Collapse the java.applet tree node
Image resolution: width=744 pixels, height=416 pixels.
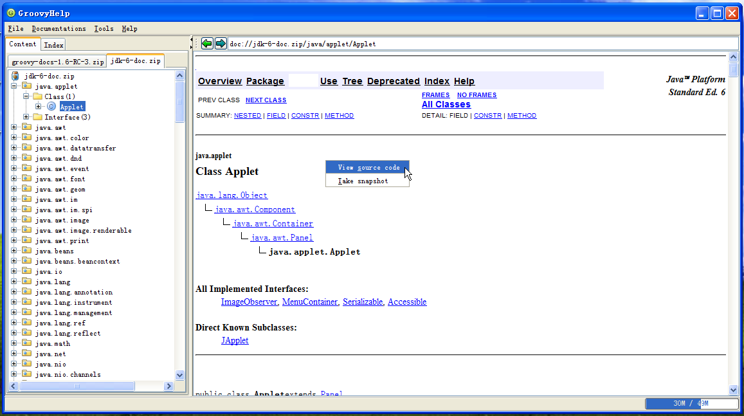tap(14, 86)
